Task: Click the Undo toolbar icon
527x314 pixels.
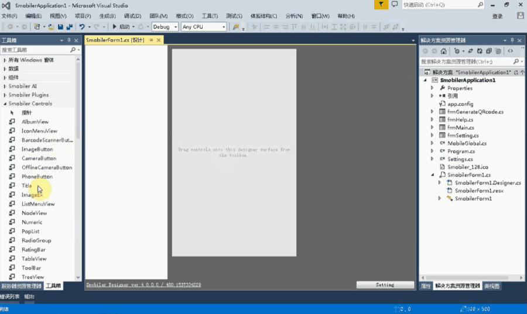Action: (x=81, y=26)
